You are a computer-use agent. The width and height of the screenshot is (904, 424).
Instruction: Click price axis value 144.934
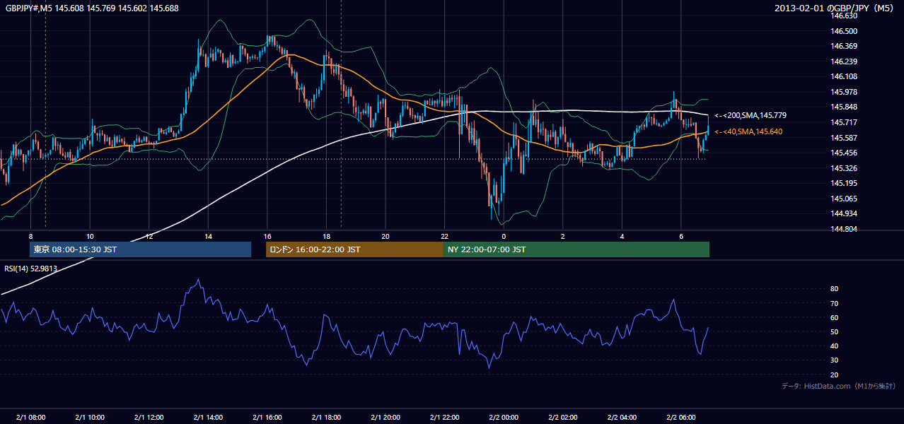click(x=844, y=213)
